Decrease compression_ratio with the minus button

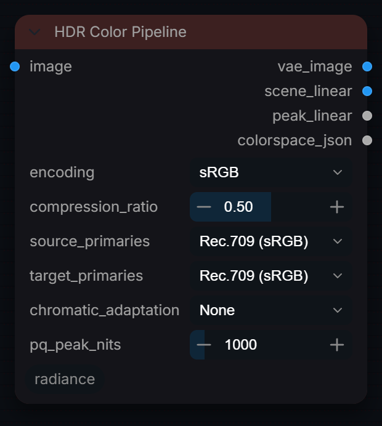[204, 207]
